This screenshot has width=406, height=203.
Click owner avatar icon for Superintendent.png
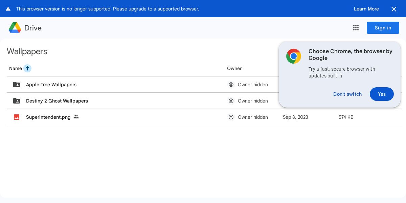click(x=231, y=117)
